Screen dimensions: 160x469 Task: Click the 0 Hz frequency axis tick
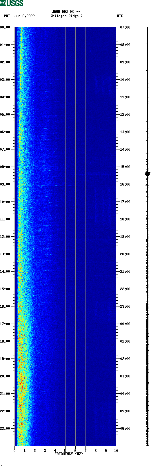point(14,451)
